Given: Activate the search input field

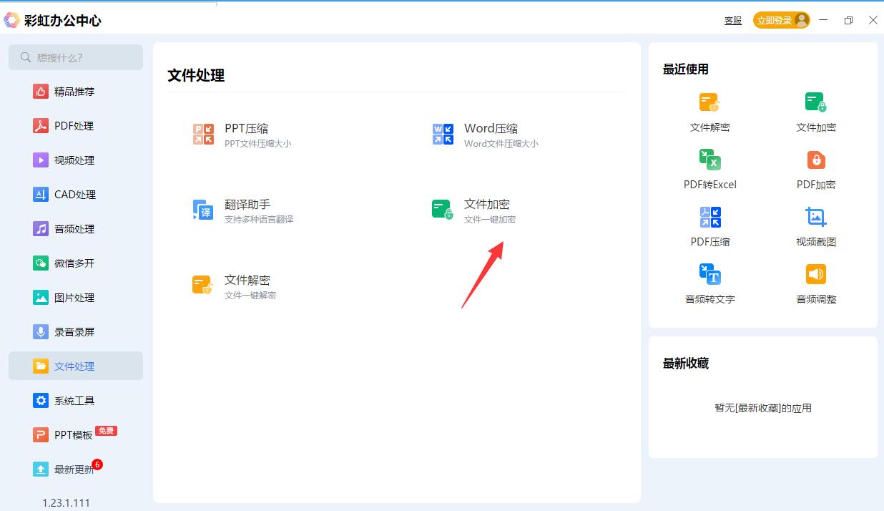Looking at the screenshot, I should pos(75,57).
